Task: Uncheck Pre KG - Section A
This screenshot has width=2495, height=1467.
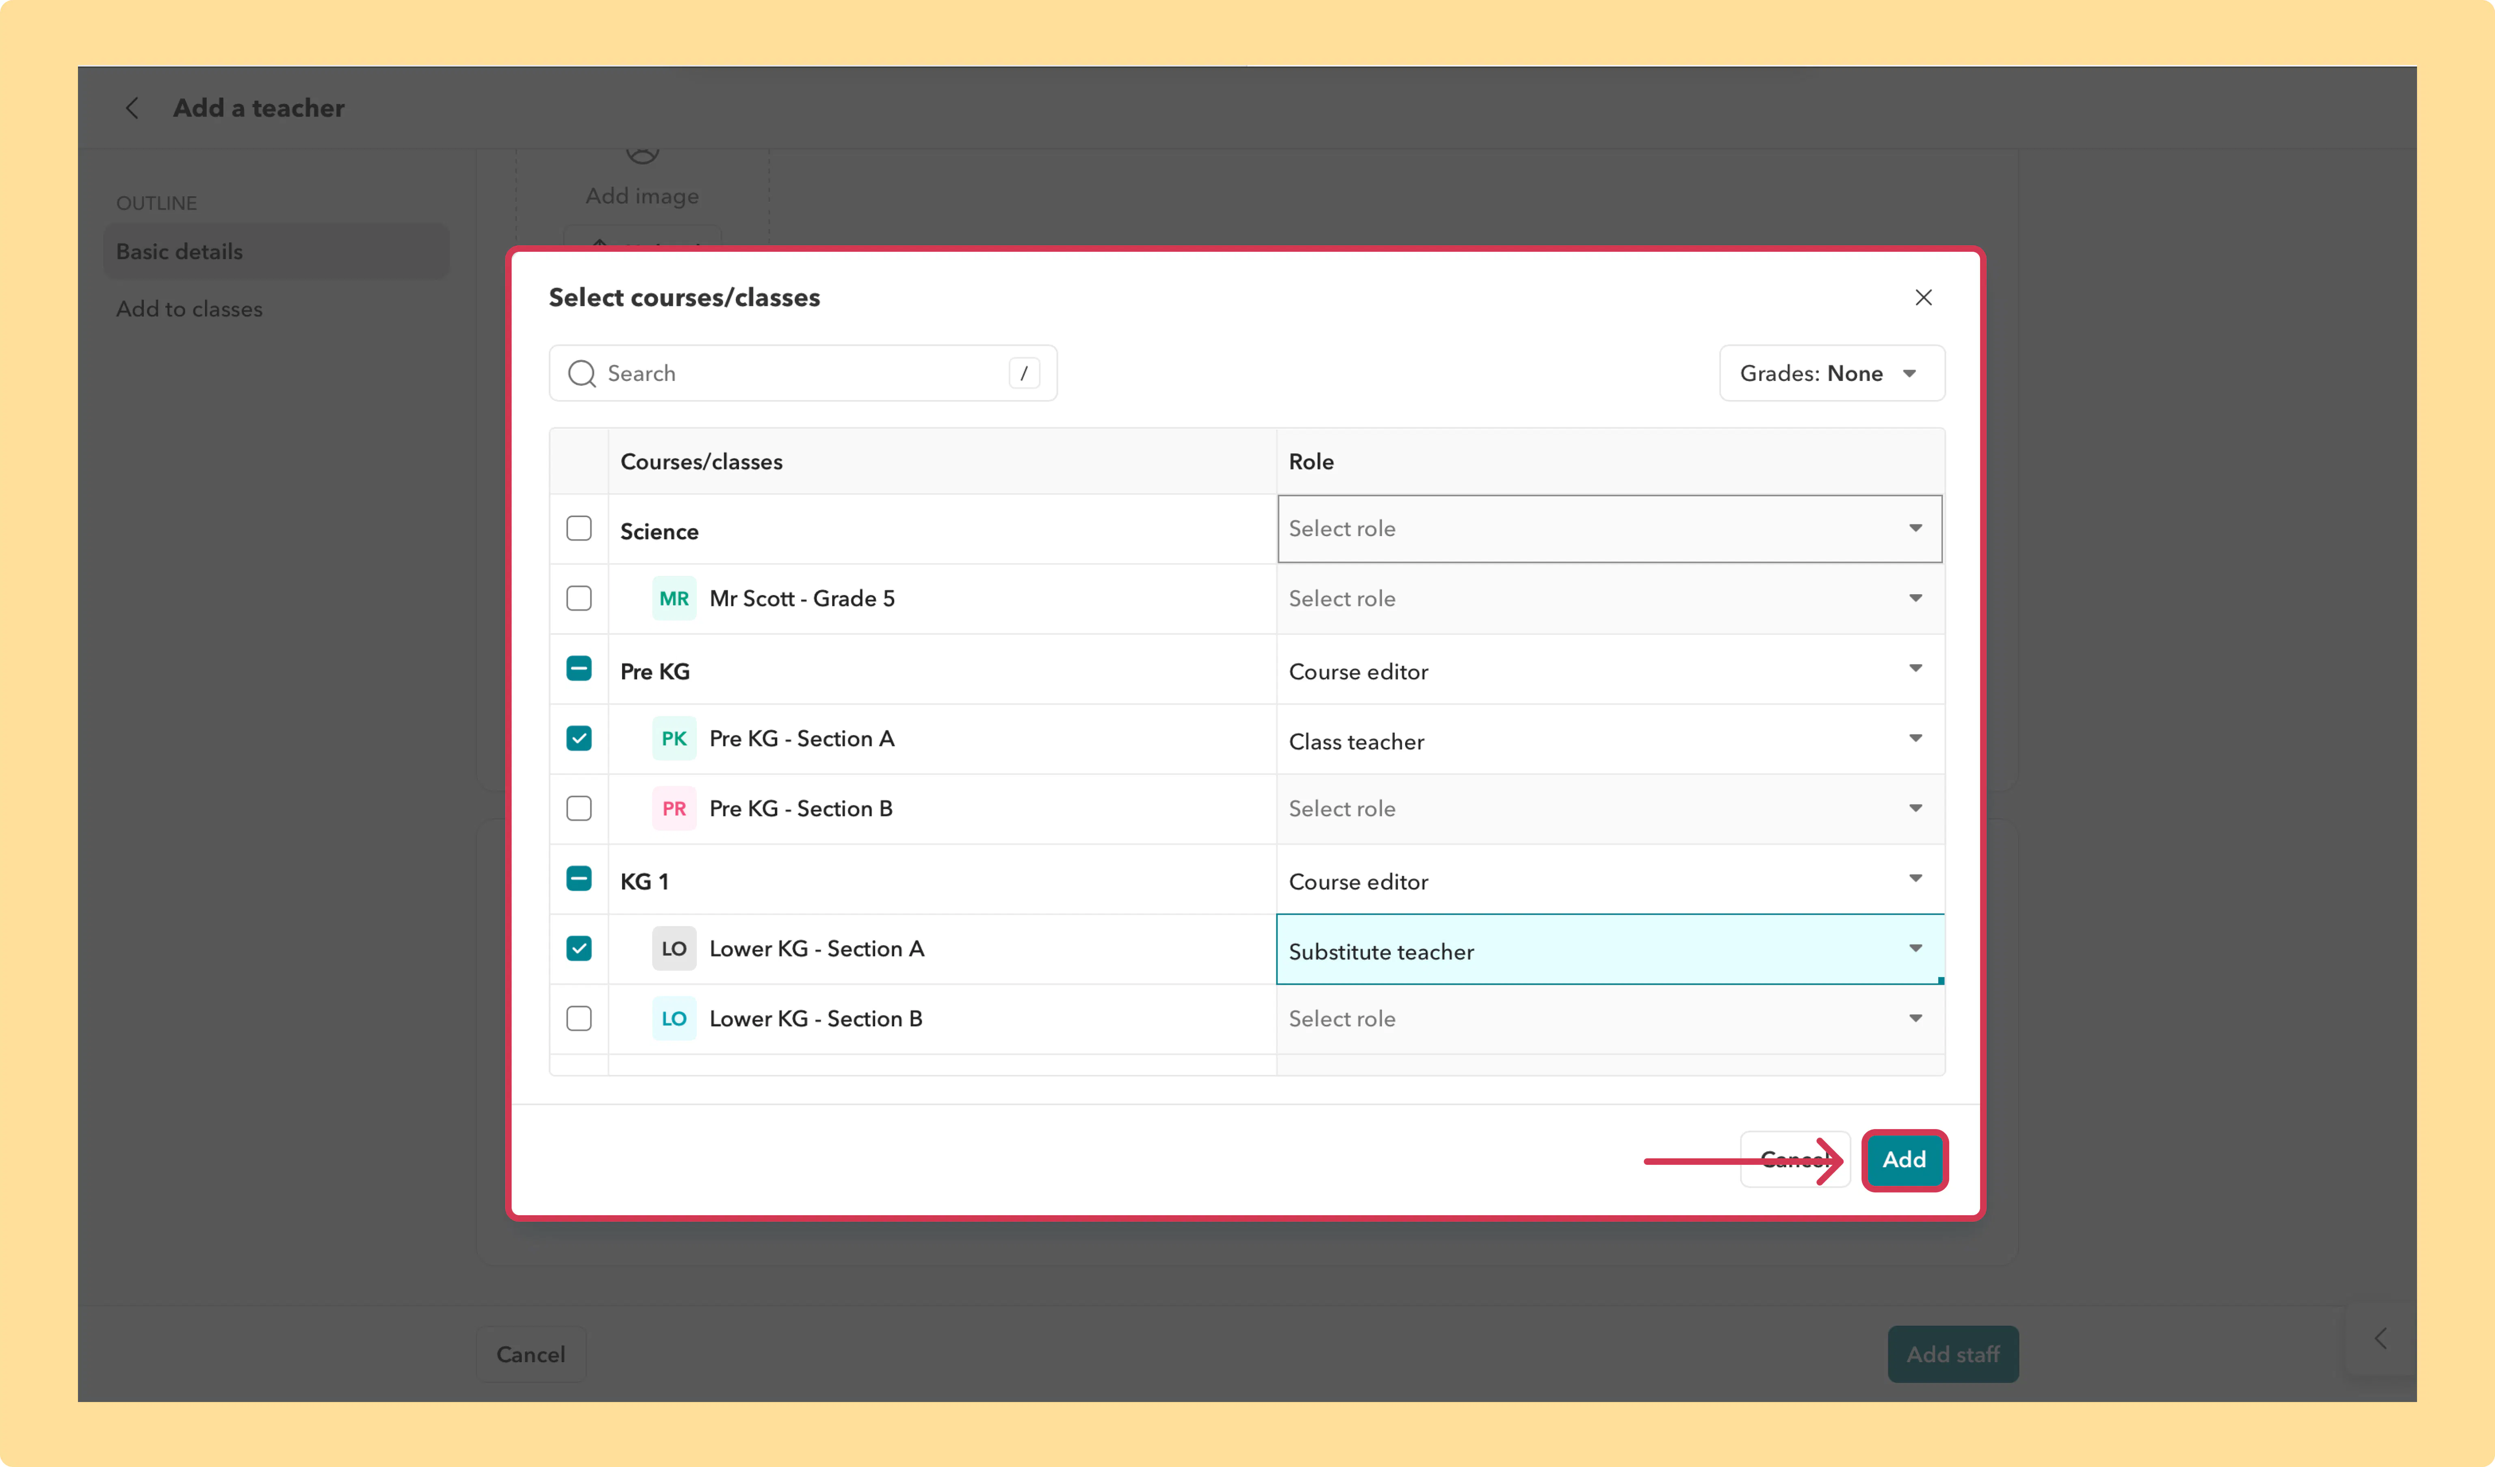Action: (x=579, y=738)
